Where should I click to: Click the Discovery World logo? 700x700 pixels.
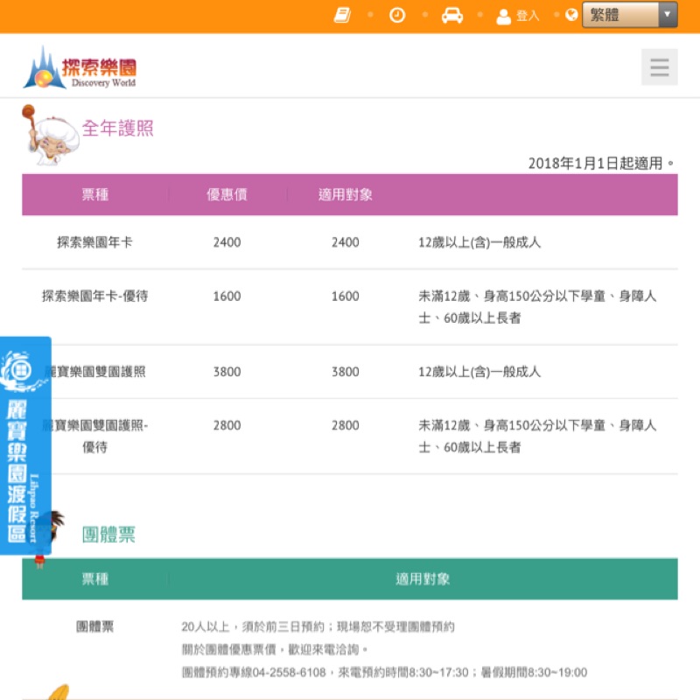click(x=83, y=66)
